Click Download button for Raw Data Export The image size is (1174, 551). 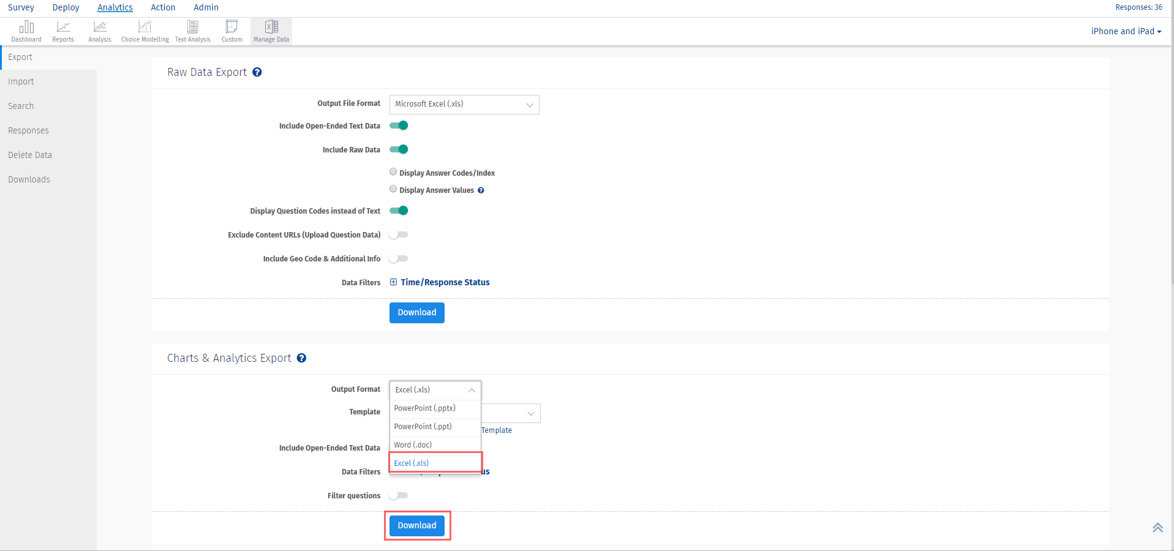(417, 313)
